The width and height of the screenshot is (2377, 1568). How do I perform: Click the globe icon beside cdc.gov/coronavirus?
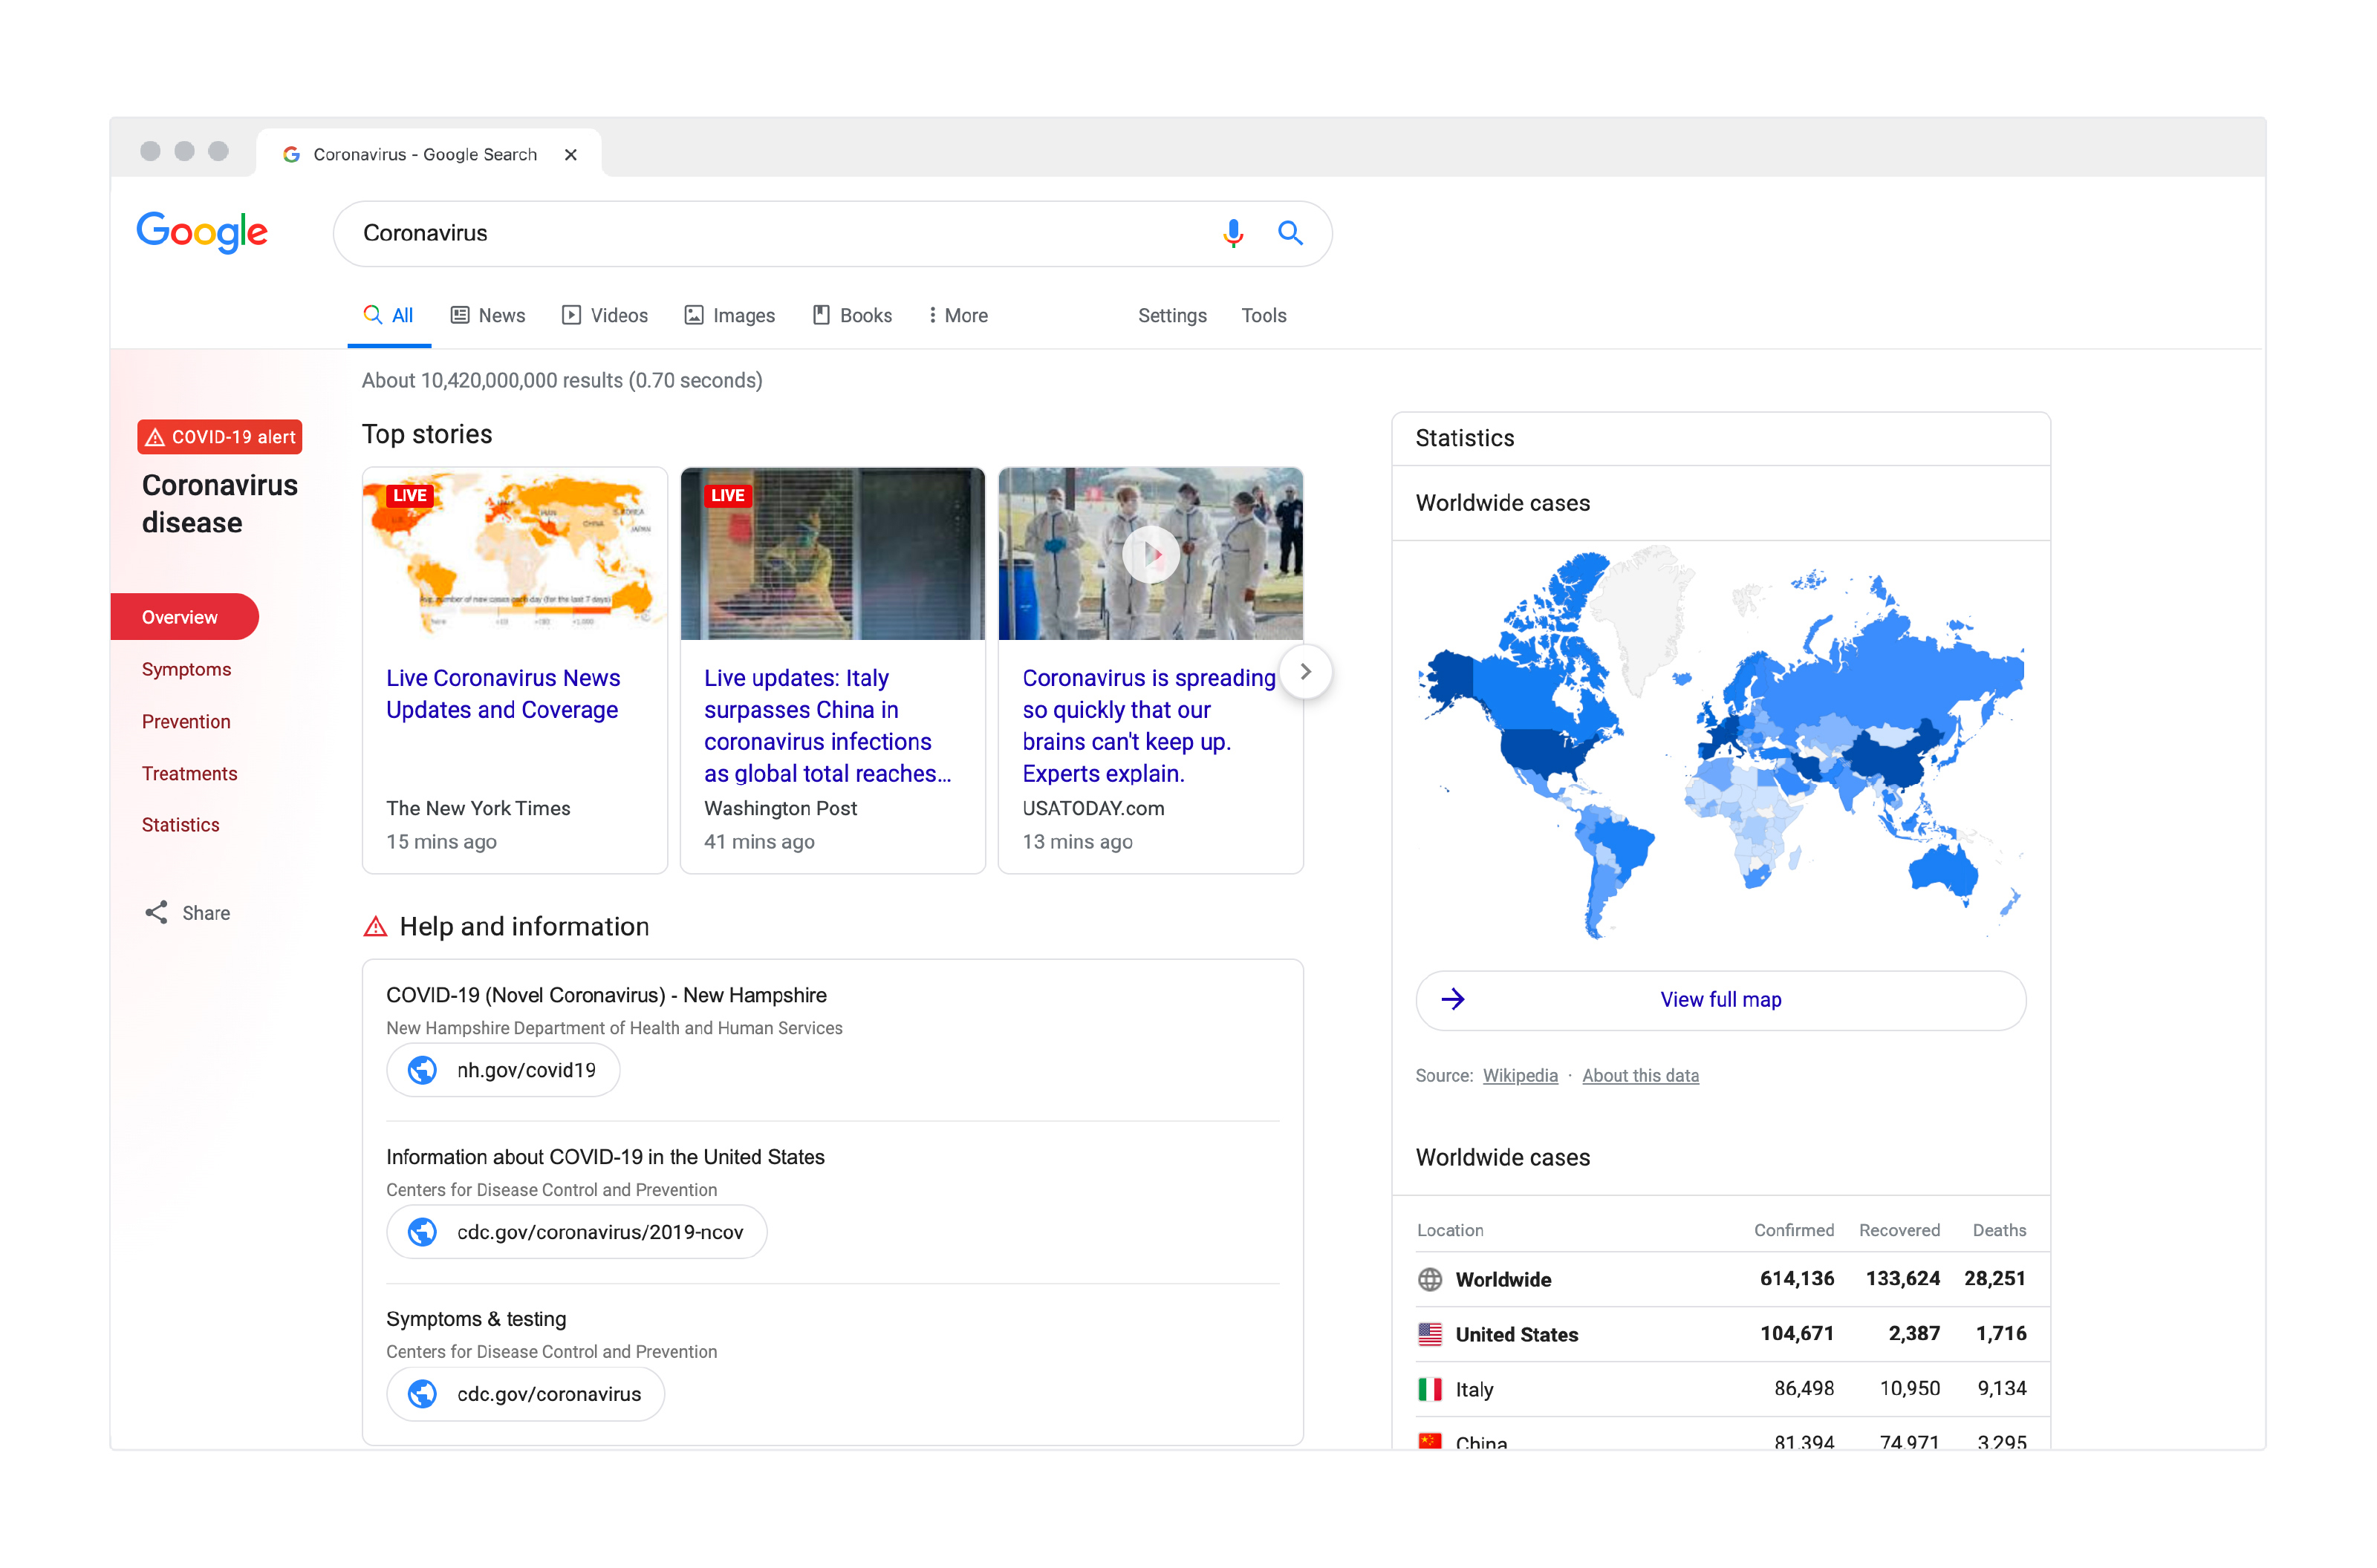pyautogui.click(x=422, y=1394)
